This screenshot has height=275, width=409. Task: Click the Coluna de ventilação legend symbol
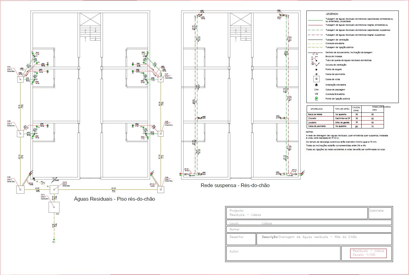[315, 64]
